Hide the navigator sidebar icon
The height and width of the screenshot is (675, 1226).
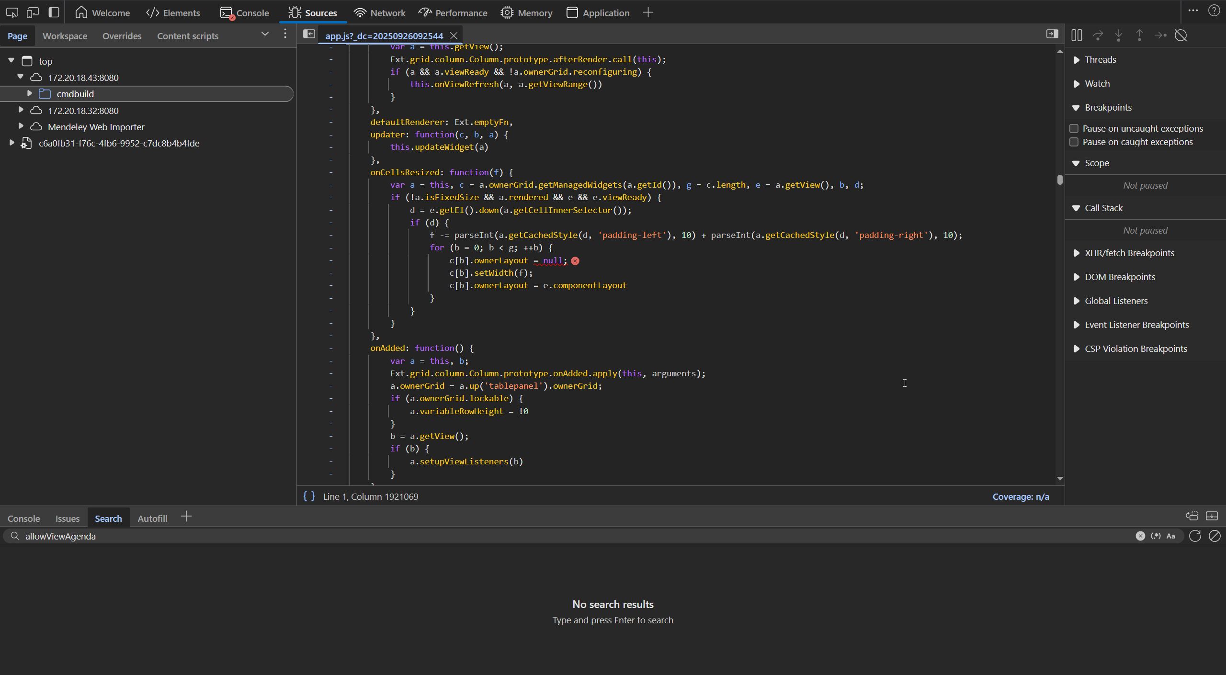click(309, 34)
